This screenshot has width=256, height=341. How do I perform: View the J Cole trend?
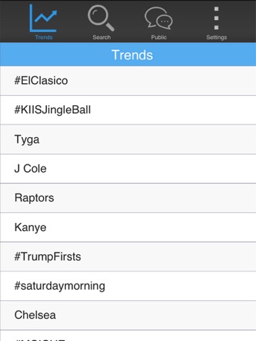click(x=128, y=169)
